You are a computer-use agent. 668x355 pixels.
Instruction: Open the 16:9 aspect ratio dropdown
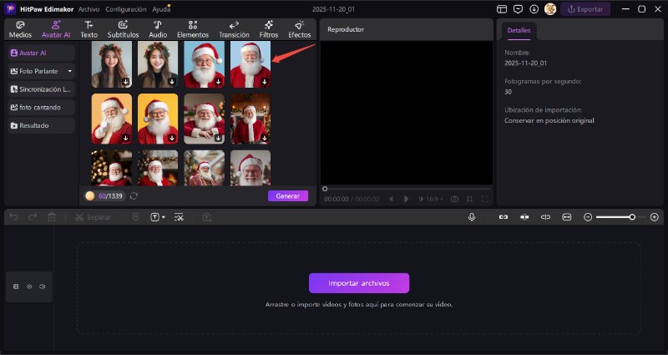(x=433, y=199)
